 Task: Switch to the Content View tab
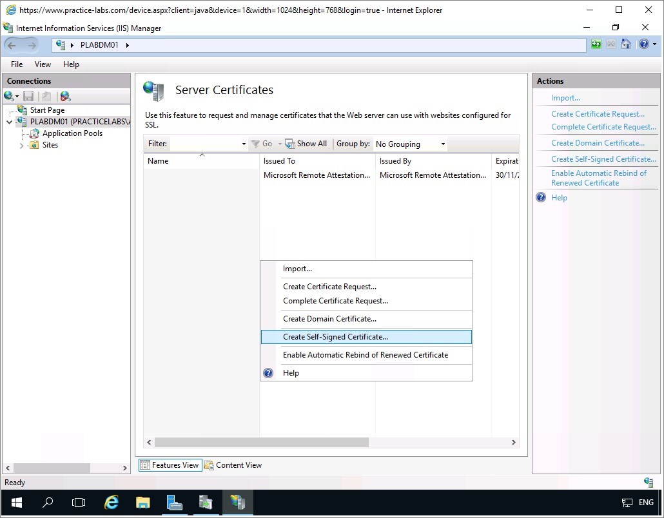[233, 465]
